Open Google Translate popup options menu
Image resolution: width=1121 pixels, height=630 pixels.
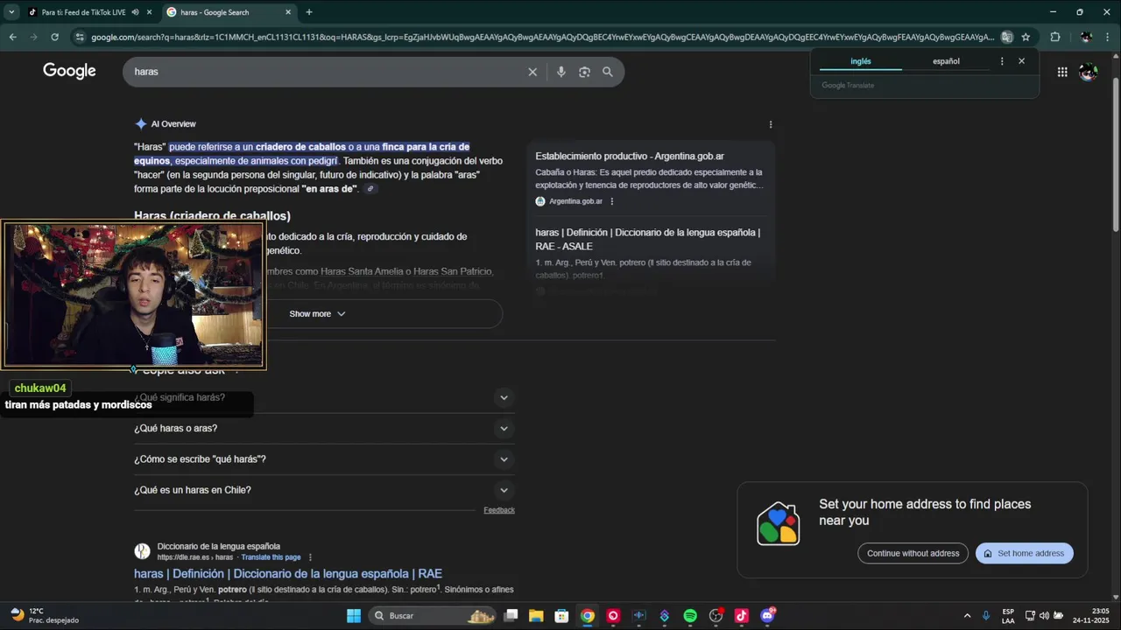pyautogui.click(x=1002, y=61)
